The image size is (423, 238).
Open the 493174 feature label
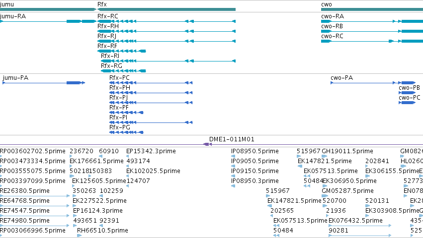138,161
